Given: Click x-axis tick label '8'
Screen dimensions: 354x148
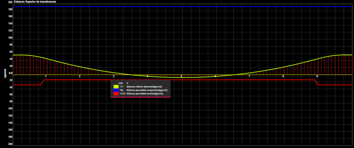Looking at the screenshot, I should (x=283, y=76).
